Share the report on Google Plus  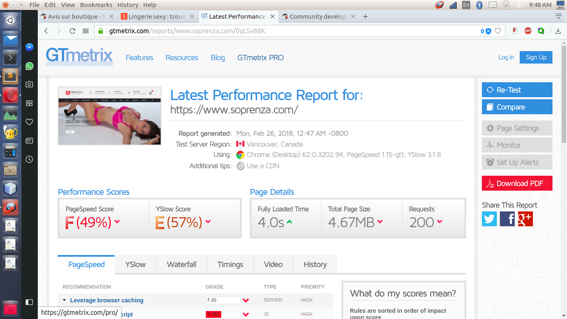coord(525,219)
